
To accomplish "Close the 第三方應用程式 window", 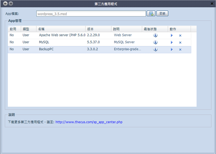I will (x=212, y=4).
